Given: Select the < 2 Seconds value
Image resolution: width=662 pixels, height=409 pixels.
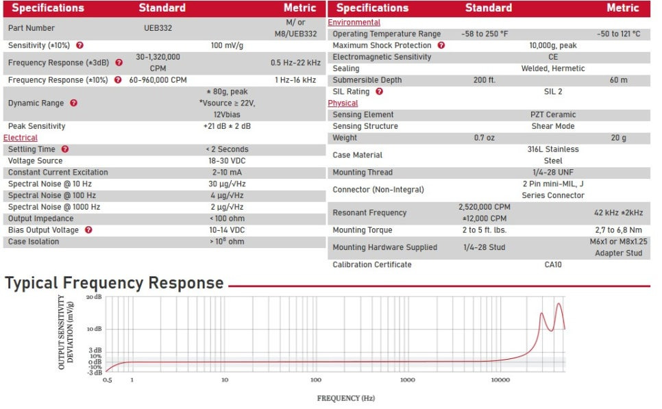Looking at the screenshot, I should click(x=227, y=149).
